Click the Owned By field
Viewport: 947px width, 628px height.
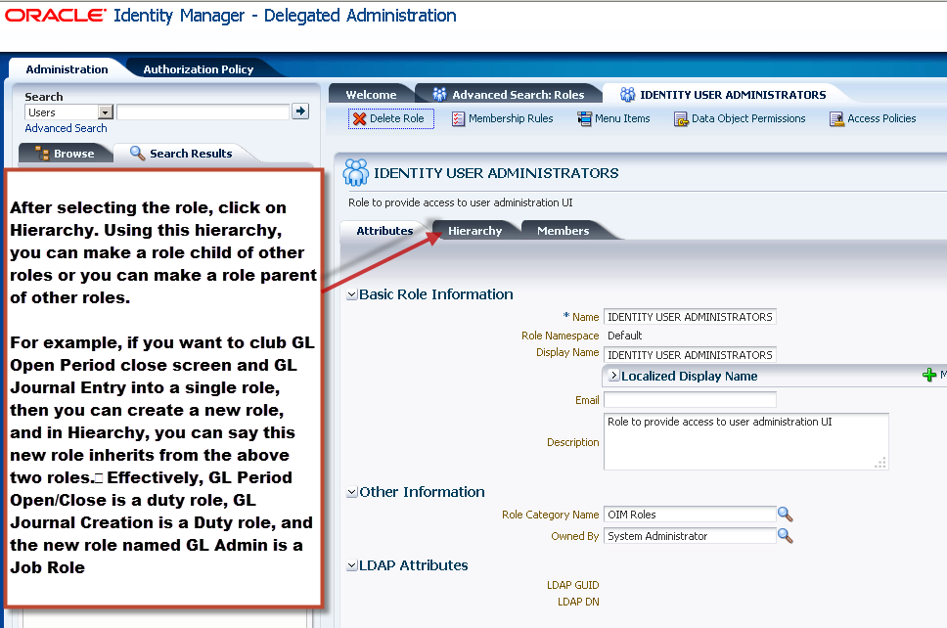coord(690,536)
